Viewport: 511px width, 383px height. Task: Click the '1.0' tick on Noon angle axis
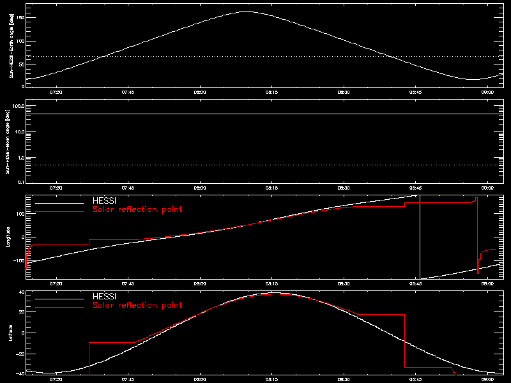pos(21,158)
